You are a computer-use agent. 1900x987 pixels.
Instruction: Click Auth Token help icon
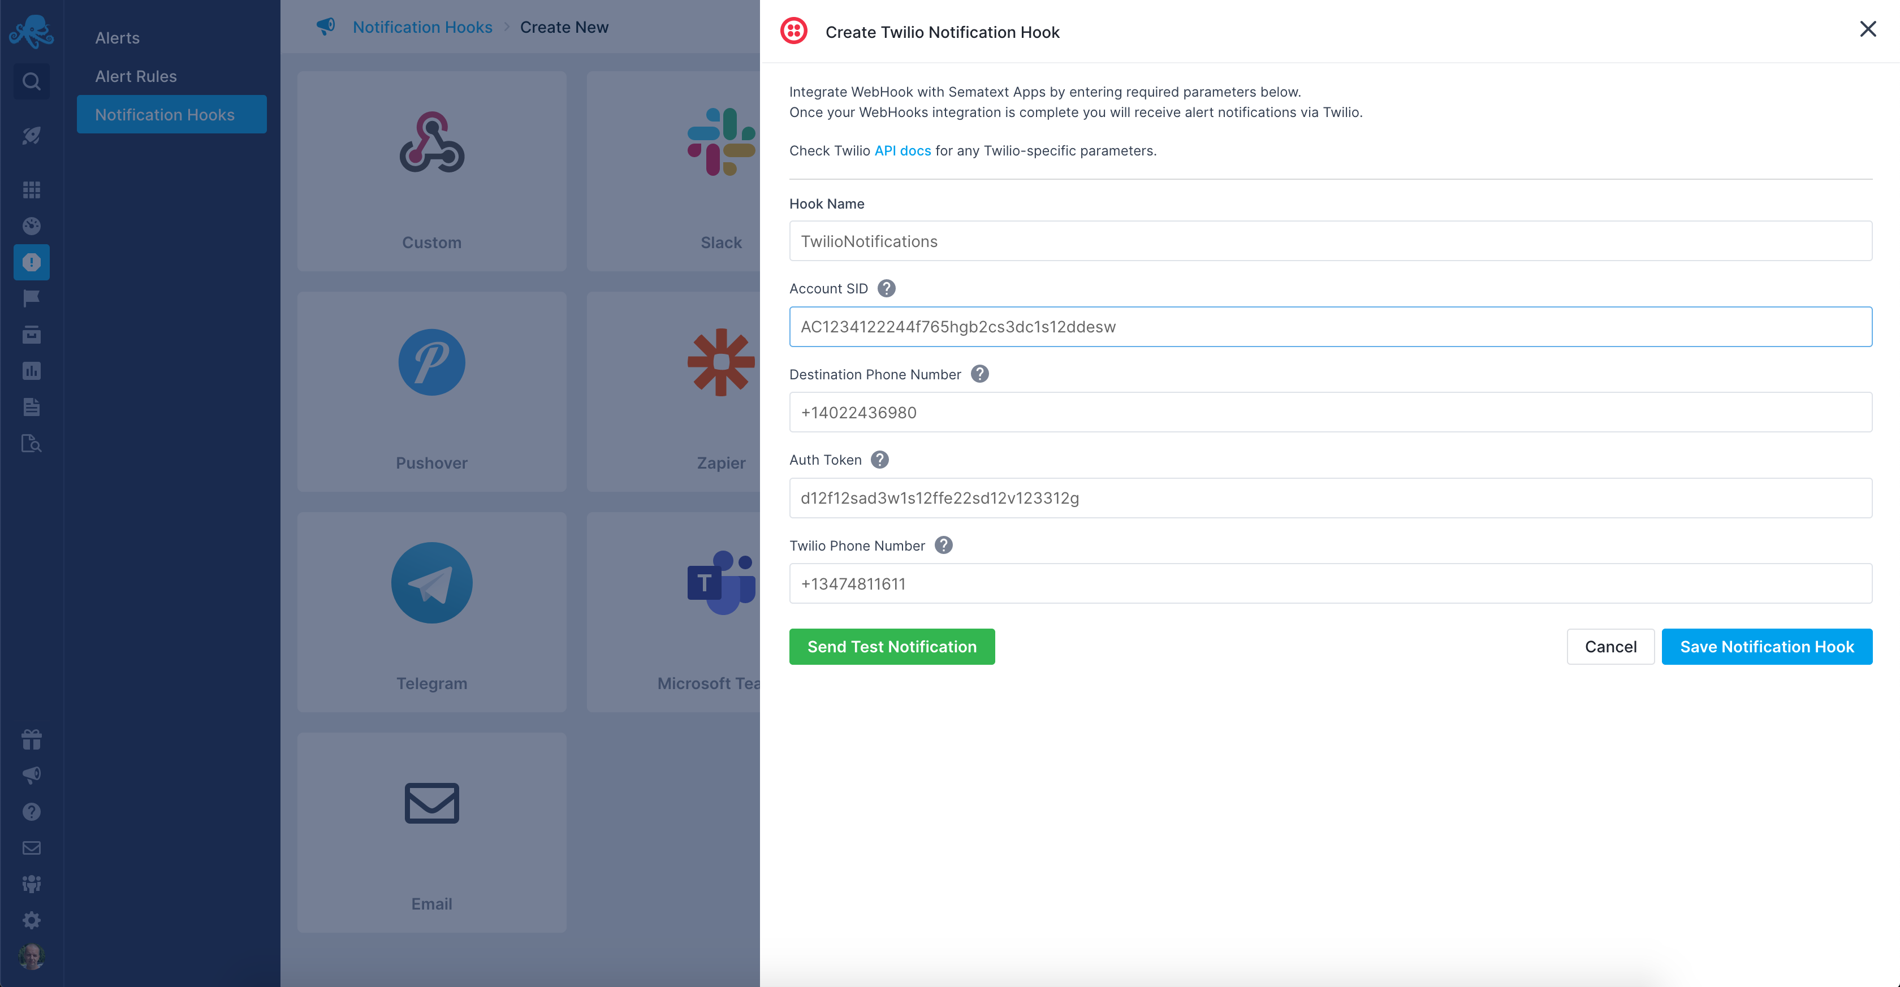(x=880, y=459)
